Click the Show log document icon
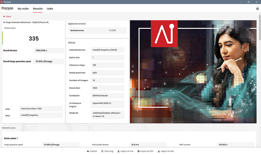The height and width of the screenshot is (155, 261). click(102, 151)
